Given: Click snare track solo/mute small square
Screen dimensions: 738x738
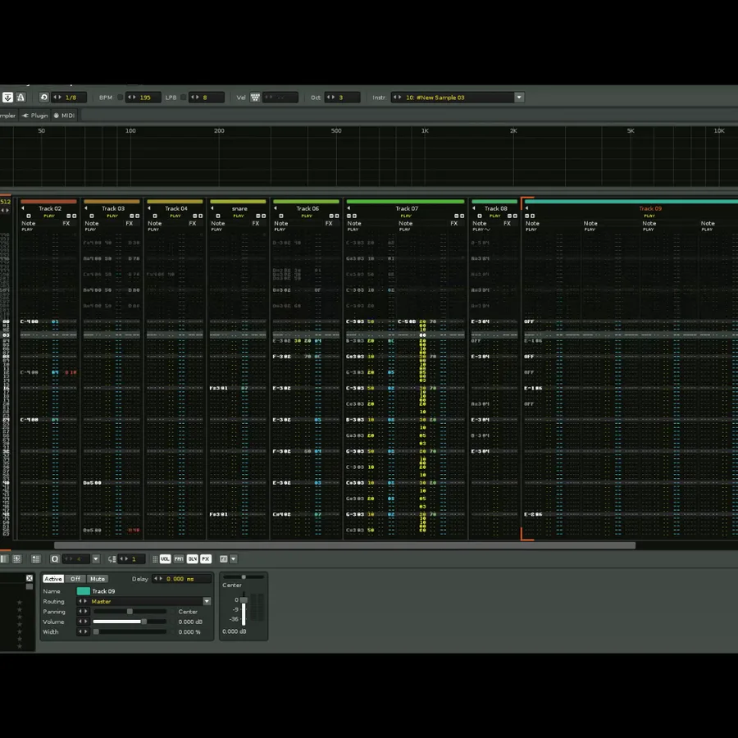Looking at the screenshot, I should [218, 216].
